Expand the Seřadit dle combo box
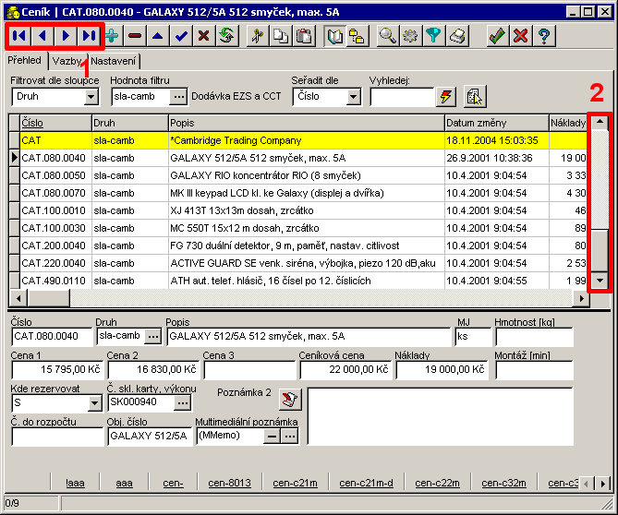The width and height of the screenshot is (618, 515). coord(353,96)
